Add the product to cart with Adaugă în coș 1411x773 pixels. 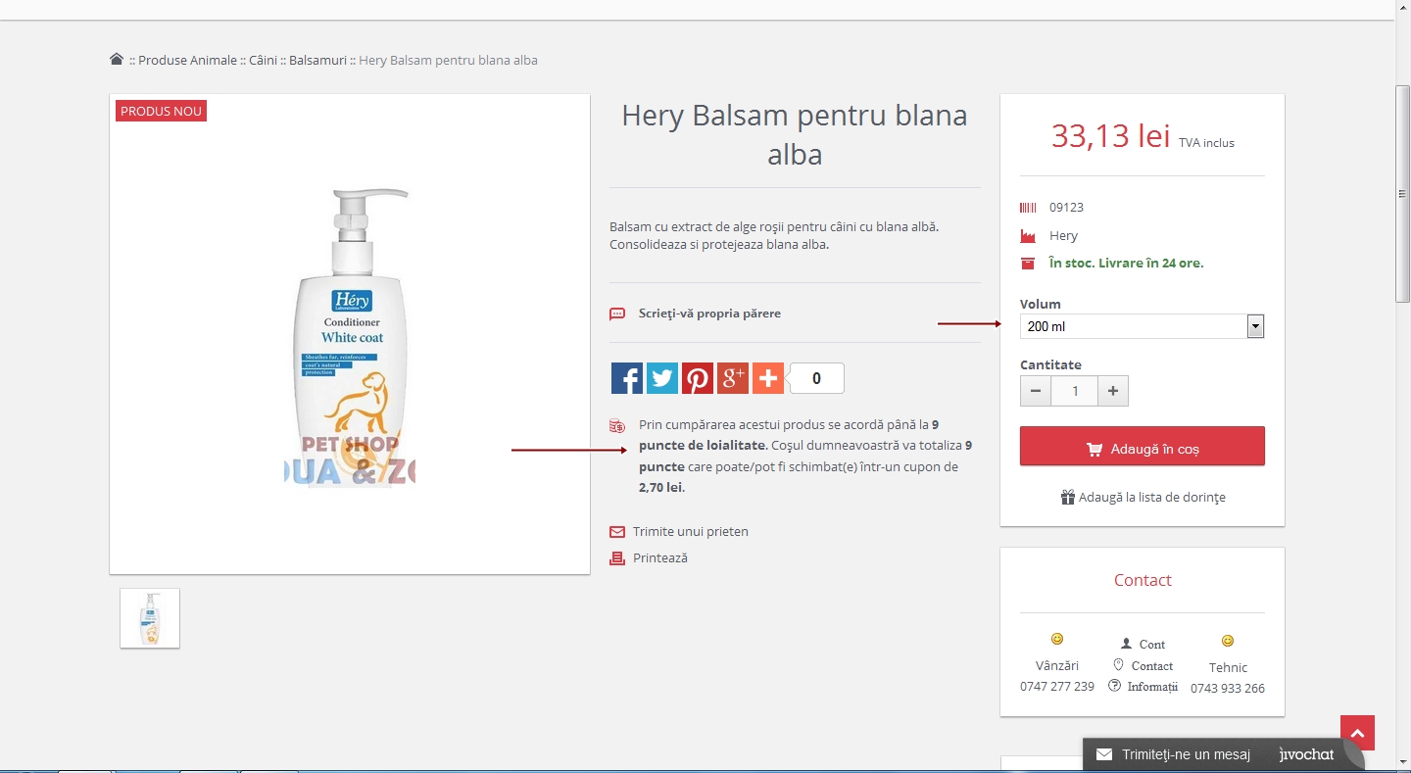1143,446
